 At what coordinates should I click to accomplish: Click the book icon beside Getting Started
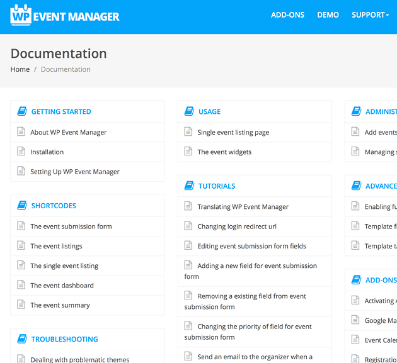[x=22, y=111]
